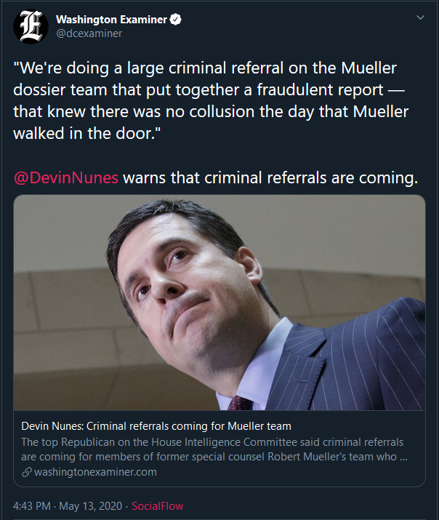The height and width of the screenshot is (520, 439).
Task: Open the @DevinNunes mention
Action: (66, 178)
